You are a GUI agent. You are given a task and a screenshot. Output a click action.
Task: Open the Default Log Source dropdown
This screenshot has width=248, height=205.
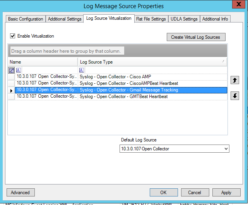tap(226, 149)
